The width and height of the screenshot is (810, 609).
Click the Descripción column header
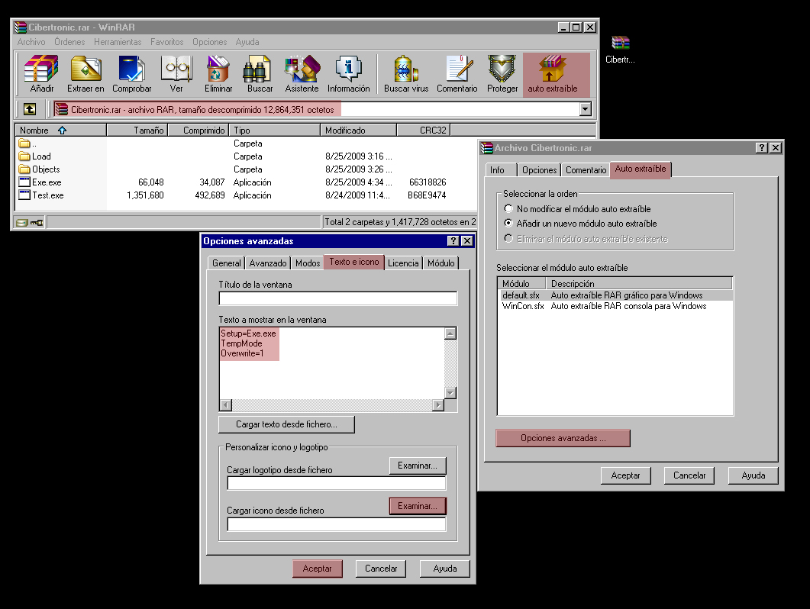pos(639,284)
